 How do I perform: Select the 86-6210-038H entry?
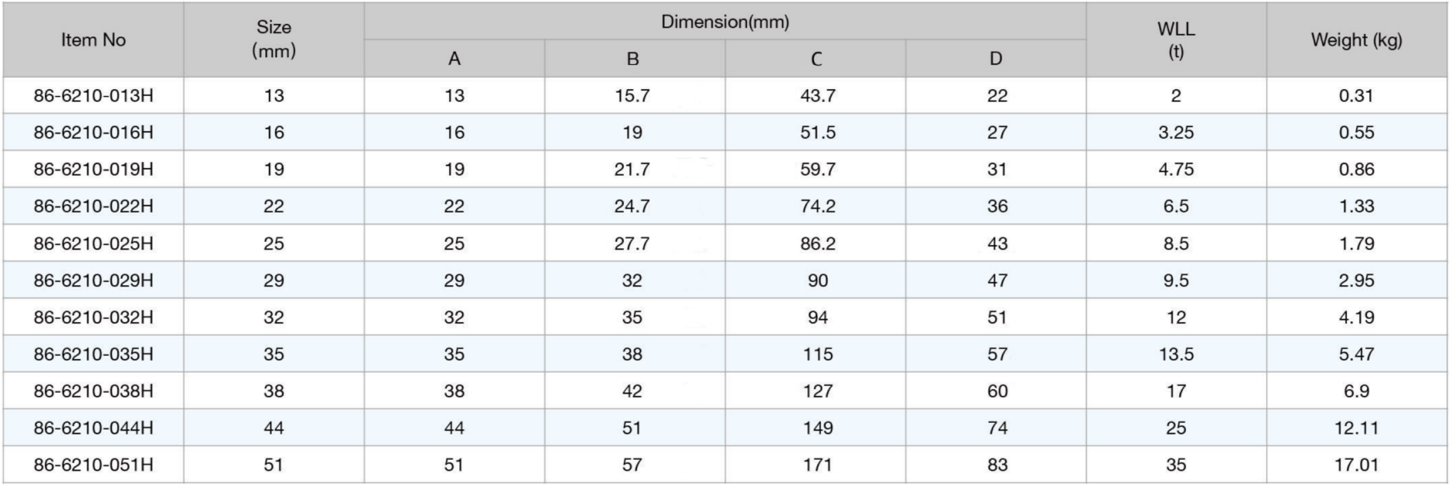pos(93,391)
